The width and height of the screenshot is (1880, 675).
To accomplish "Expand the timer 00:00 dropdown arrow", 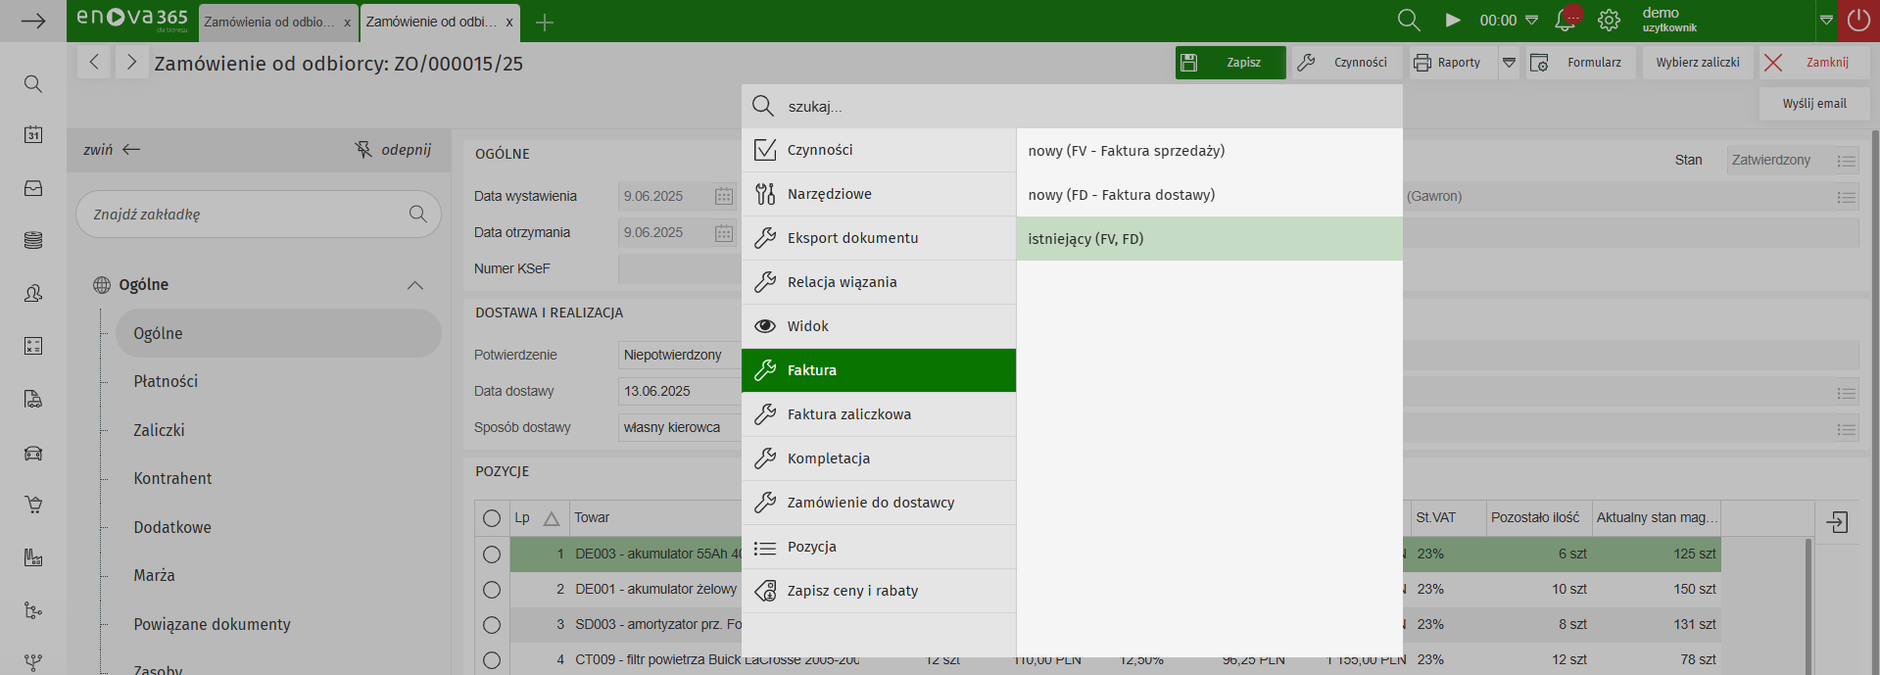I will point(1532,21).
